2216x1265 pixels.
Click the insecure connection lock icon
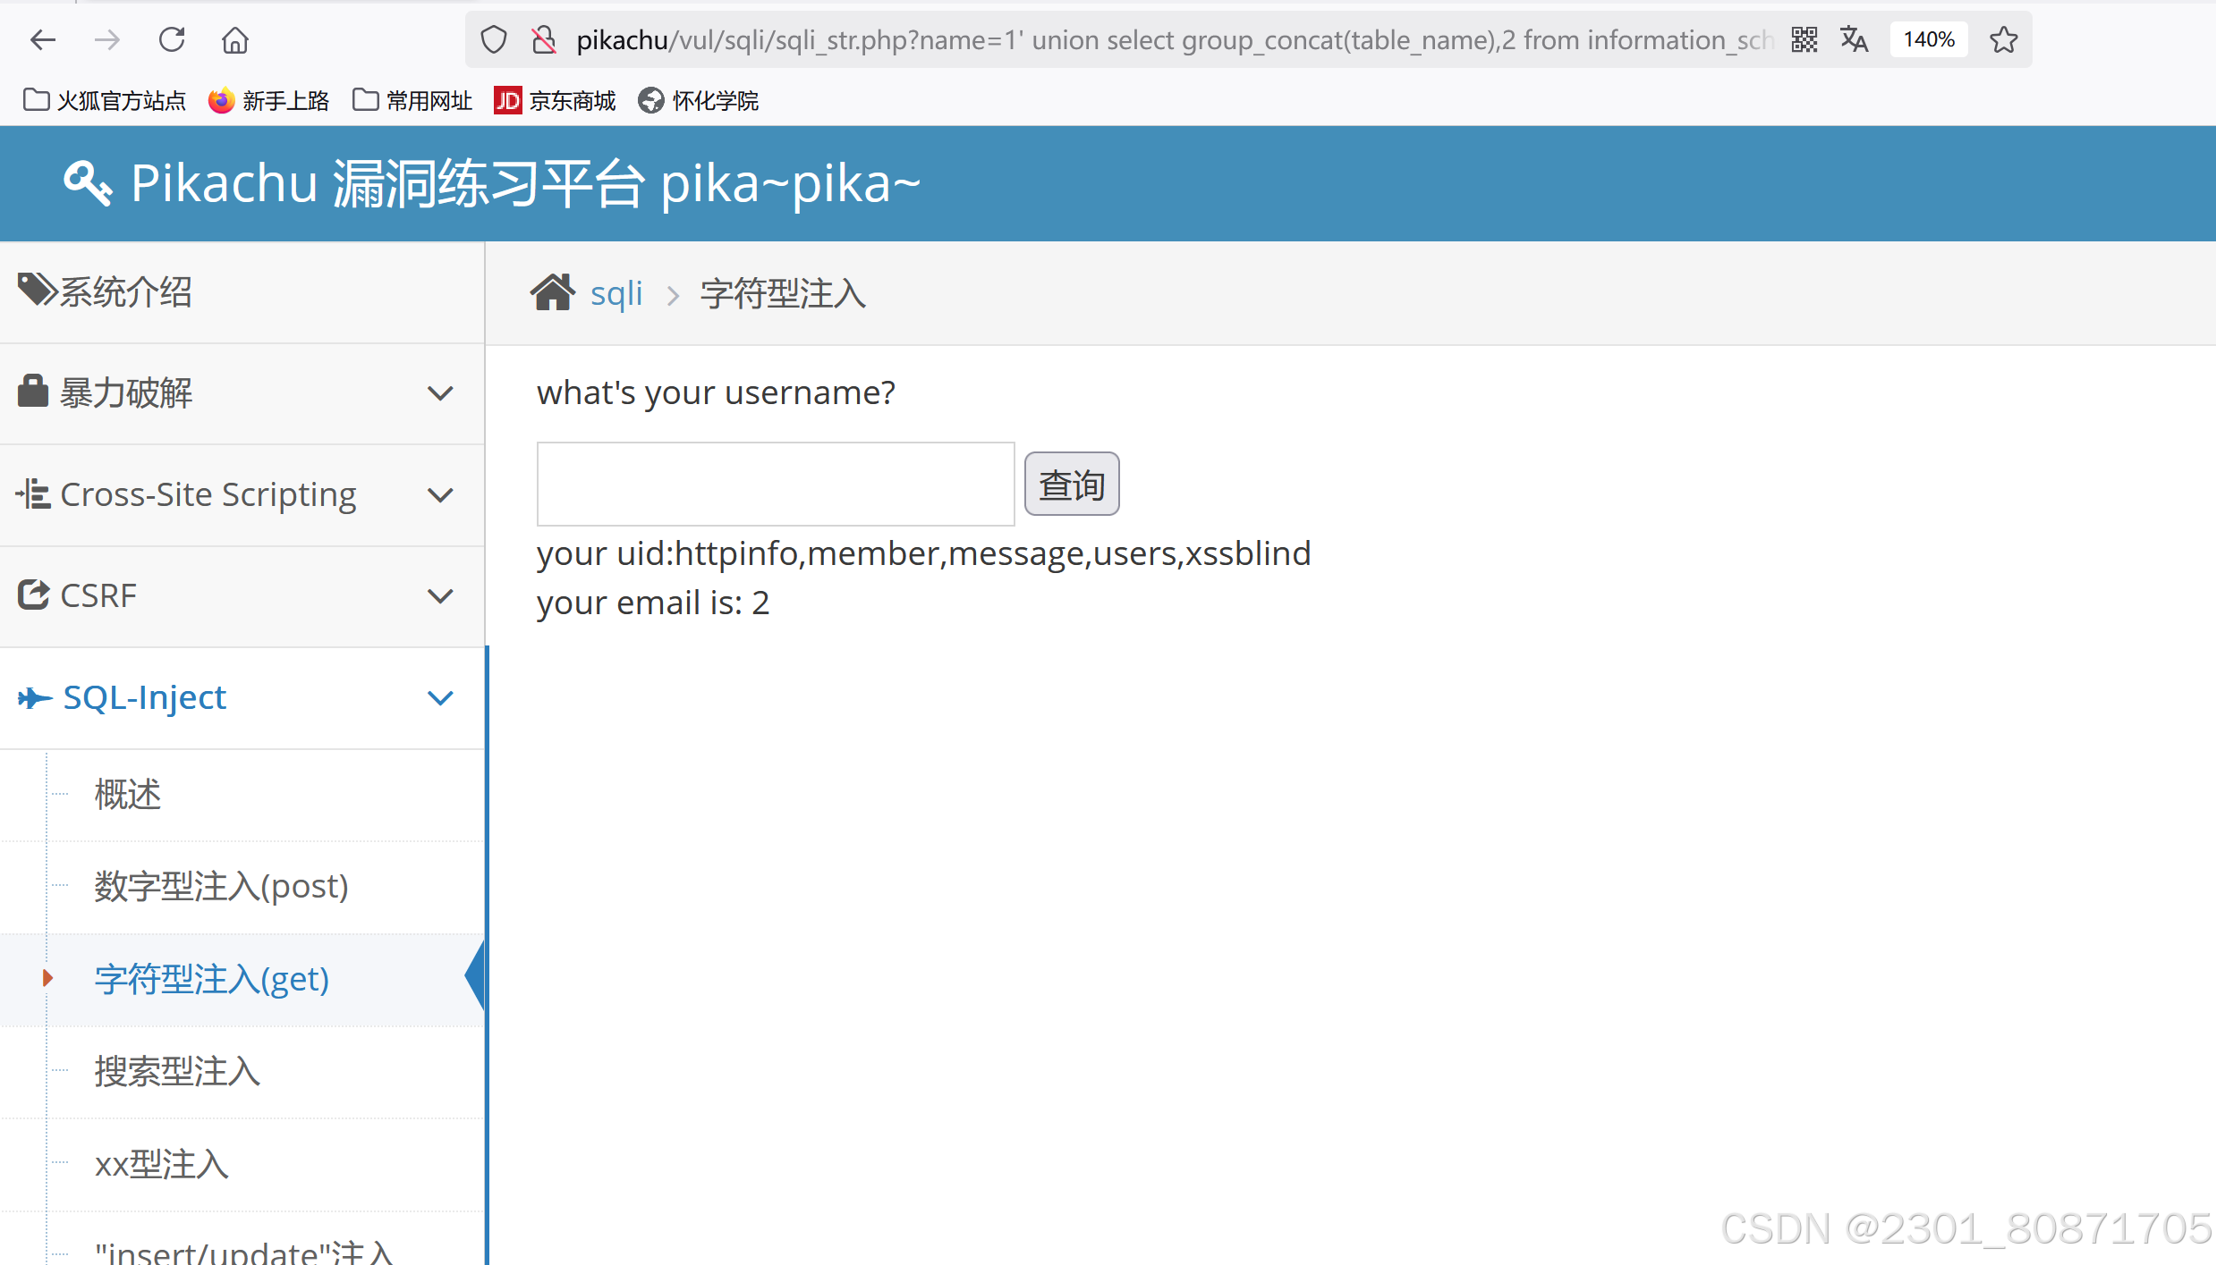point(543,39)
